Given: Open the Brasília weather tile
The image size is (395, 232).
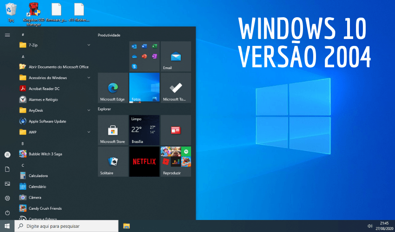Looking at the screenshot, I should click(145, 130).
